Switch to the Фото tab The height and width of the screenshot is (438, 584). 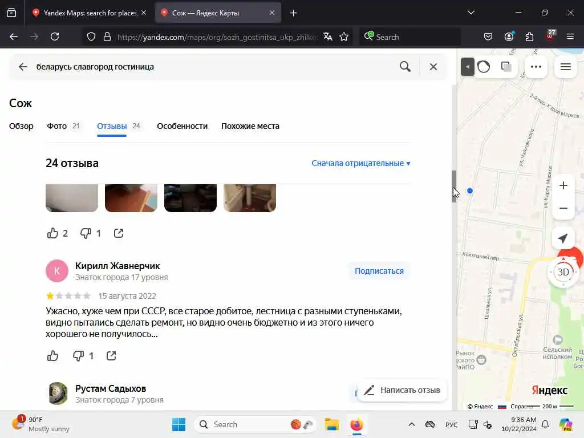point(63,126)
